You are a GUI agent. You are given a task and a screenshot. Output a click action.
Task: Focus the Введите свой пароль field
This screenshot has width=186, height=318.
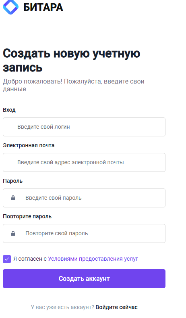pyautogui.click(x=84, y=198)
